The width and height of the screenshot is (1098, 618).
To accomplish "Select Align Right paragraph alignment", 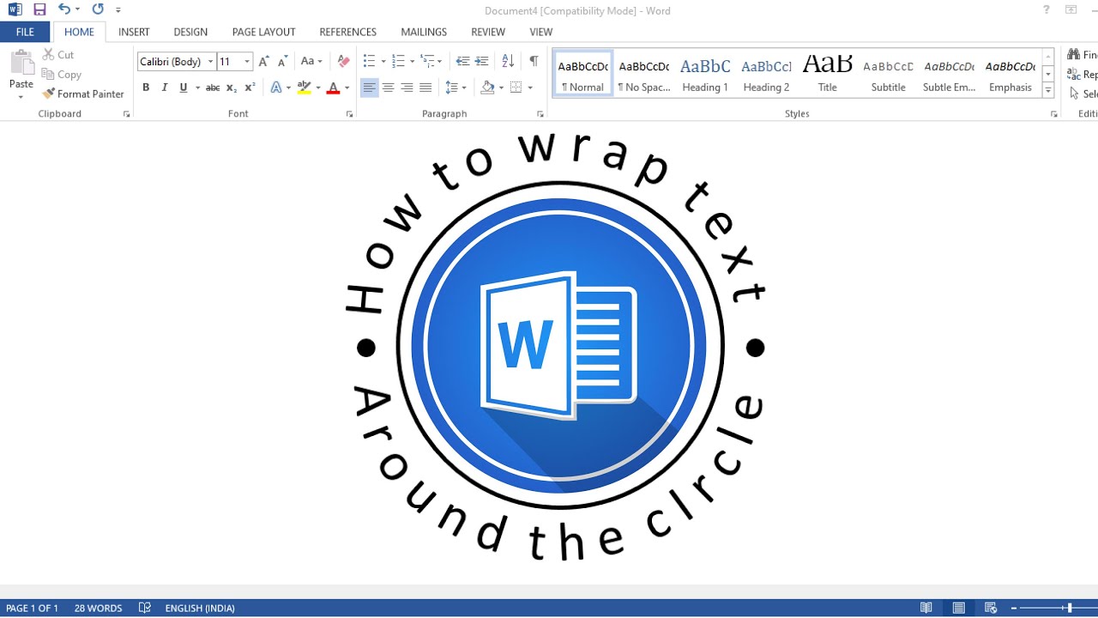I will click(x=407, y=88).
